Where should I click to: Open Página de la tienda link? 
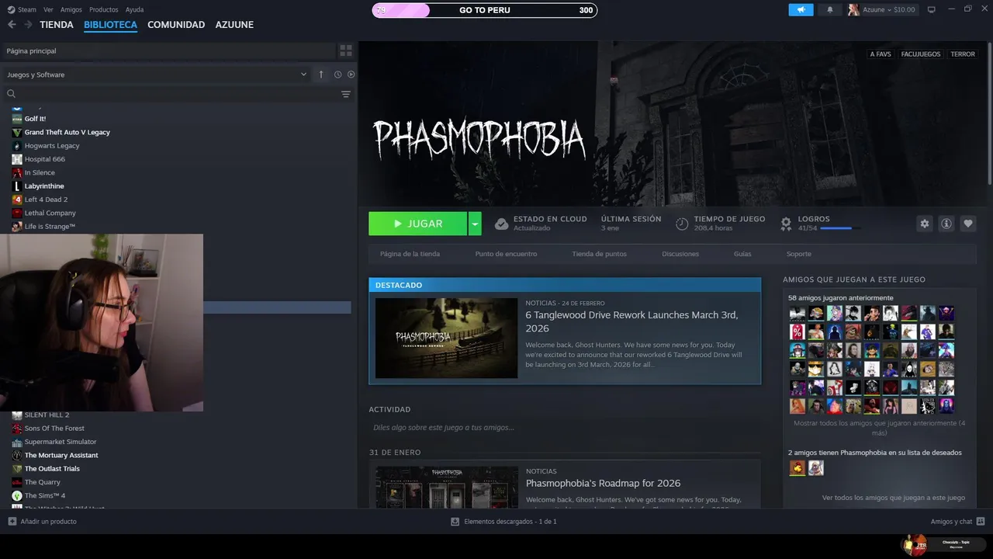coord(410,254)
